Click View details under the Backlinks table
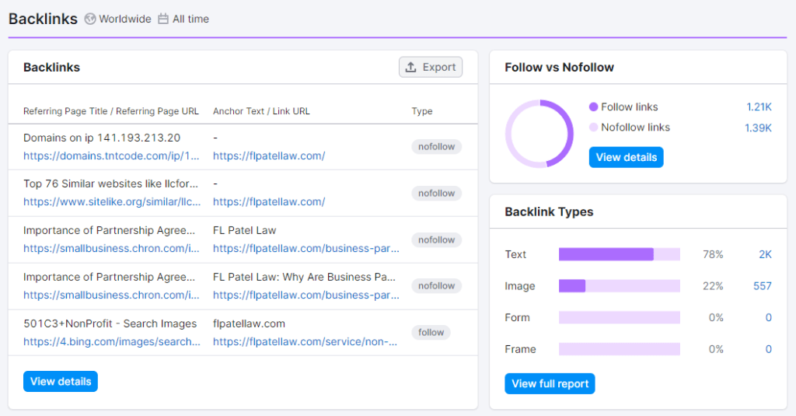The height and width of the screenshot is (416, 796). [61, 382]
